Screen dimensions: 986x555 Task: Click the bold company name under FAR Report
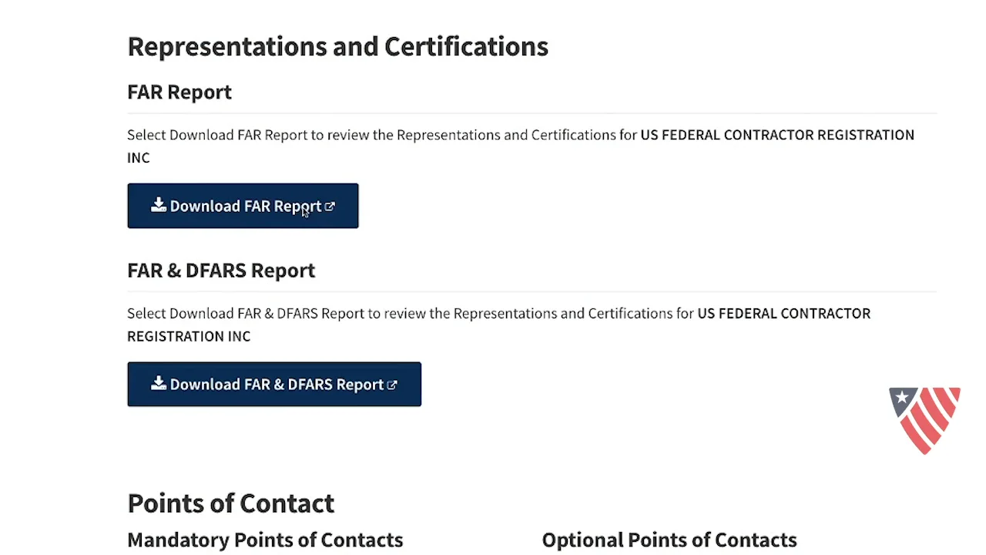(776, 135)
